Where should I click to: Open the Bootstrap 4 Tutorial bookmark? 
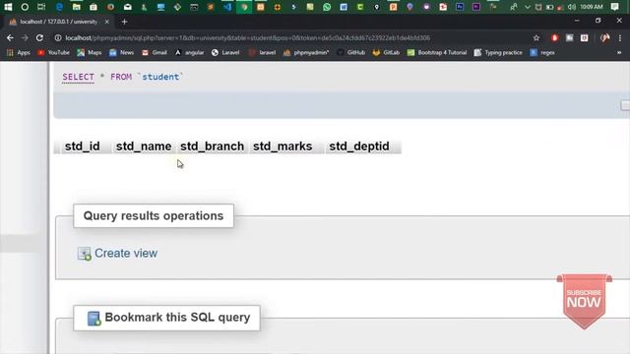437,52
